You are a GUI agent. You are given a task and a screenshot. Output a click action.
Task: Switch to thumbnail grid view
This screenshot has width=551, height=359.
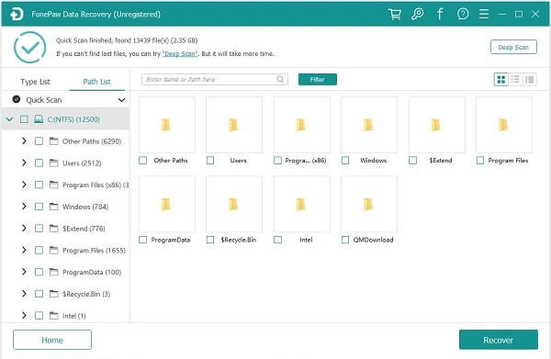[x=501, y=80]
